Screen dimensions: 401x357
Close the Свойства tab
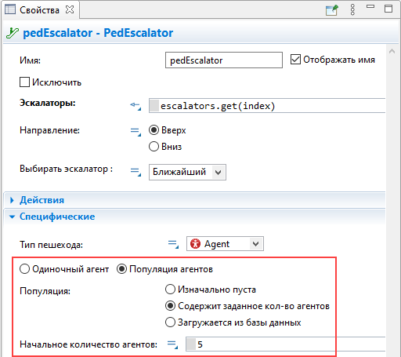coord(70,9)
